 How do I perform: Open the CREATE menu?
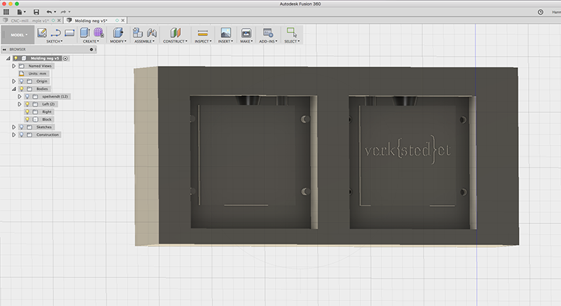91,41
